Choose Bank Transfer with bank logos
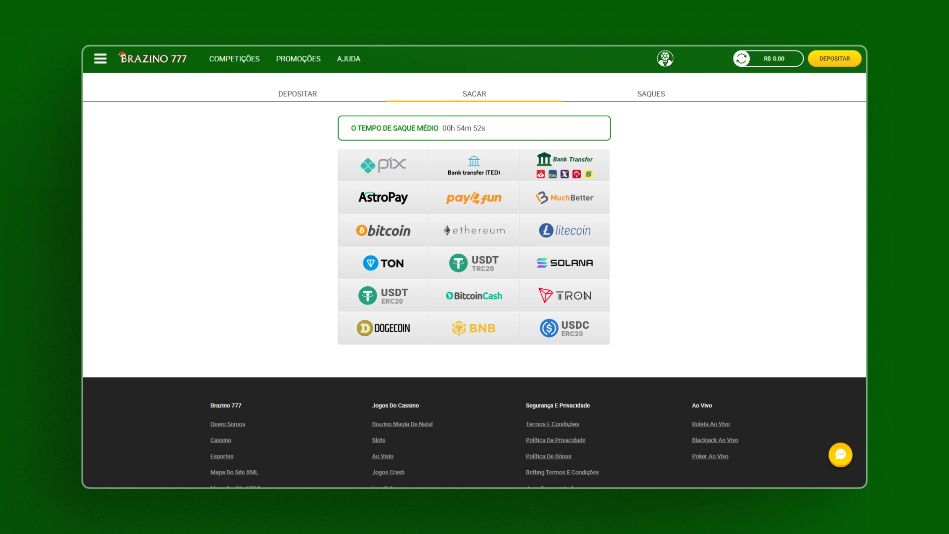Screen dimensions: 949x534 coord(564,165)
